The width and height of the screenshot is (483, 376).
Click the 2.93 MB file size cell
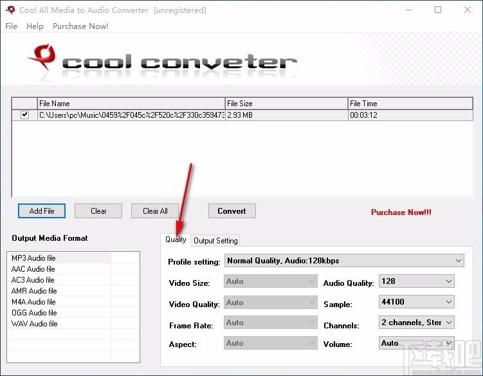tap(286, 115)
